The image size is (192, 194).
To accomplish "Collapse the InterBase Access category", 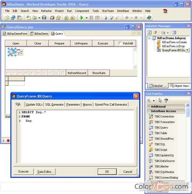I will (x=149, y=111).
